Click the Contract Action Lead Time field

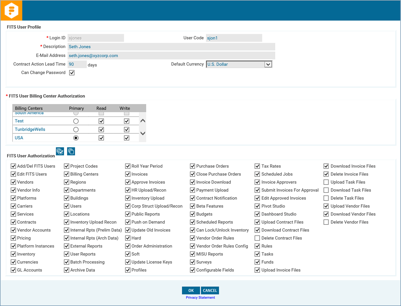click(x=77, y=64)
